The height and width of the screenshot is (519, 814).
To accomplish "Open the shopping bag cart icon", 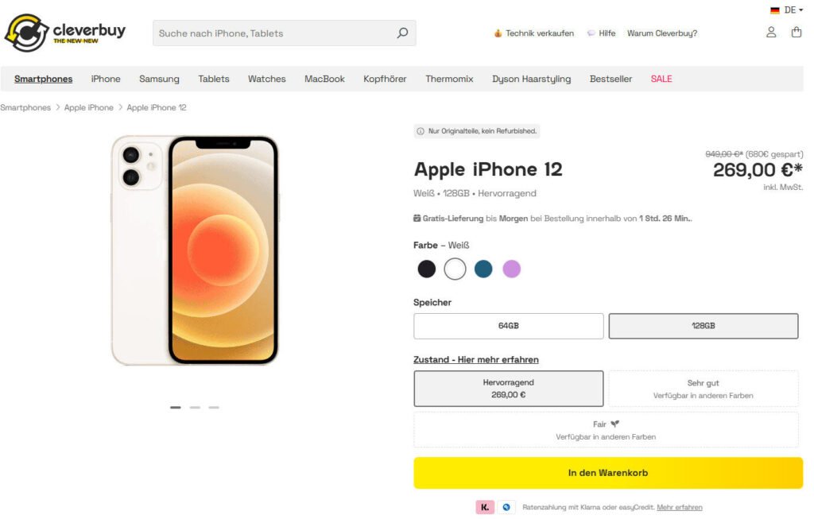I will pyautogui.click(x=796, y=33).
